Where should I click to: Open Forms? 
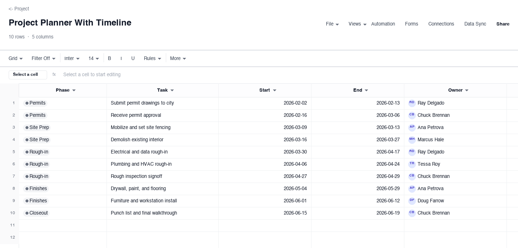pyautogui.click(x=412, y=24)
